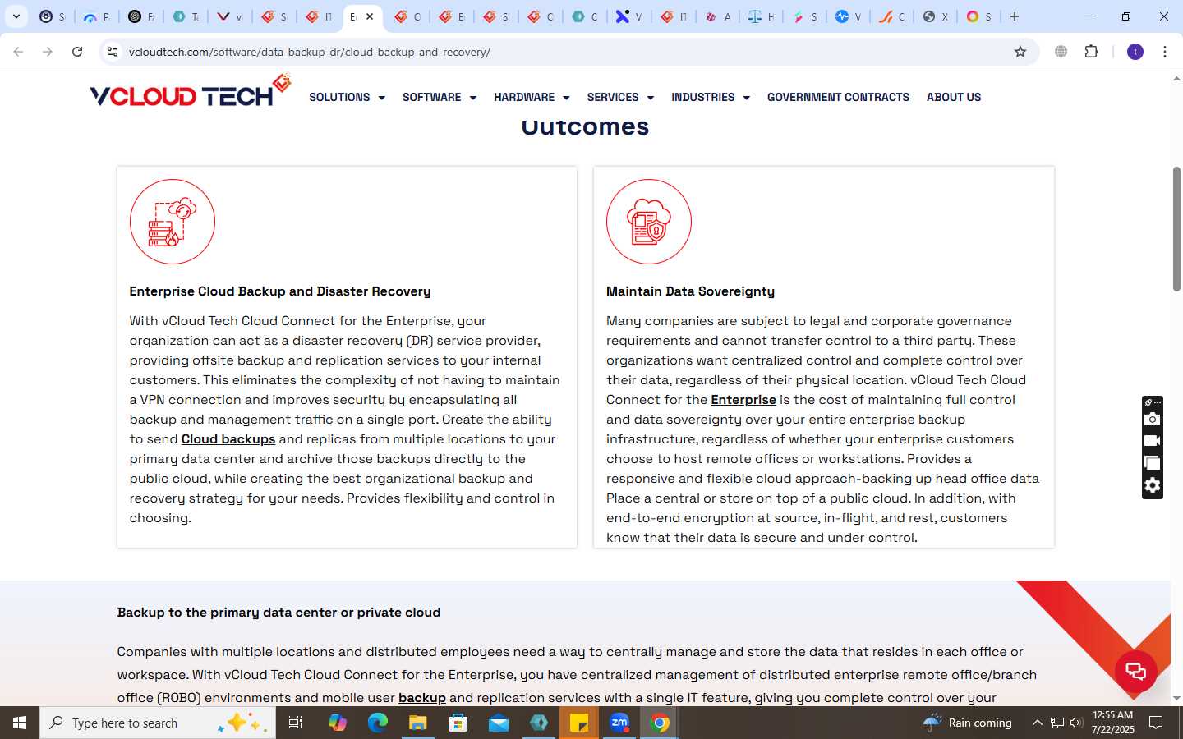Click 'Enterprise Cloud Backup and Disaster Recovery' heading

[280, 291]
